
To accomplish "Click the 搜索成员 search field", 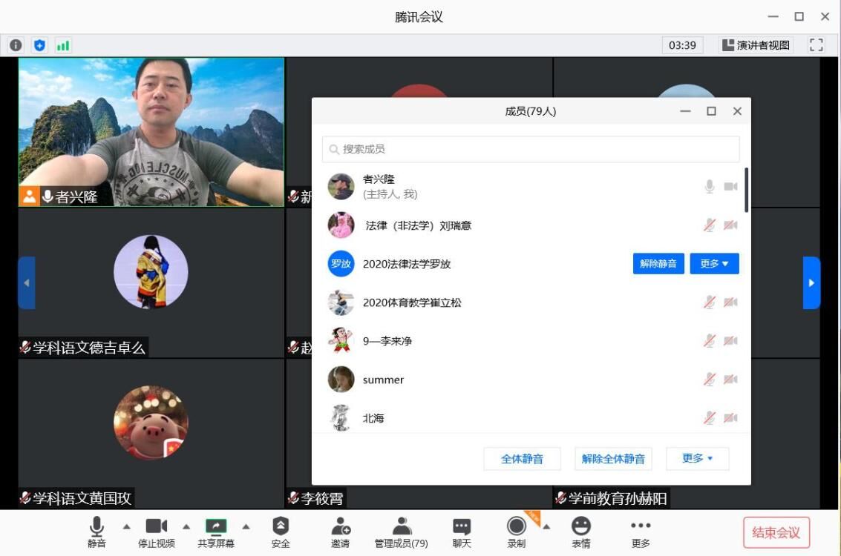I will pos(531,149).
